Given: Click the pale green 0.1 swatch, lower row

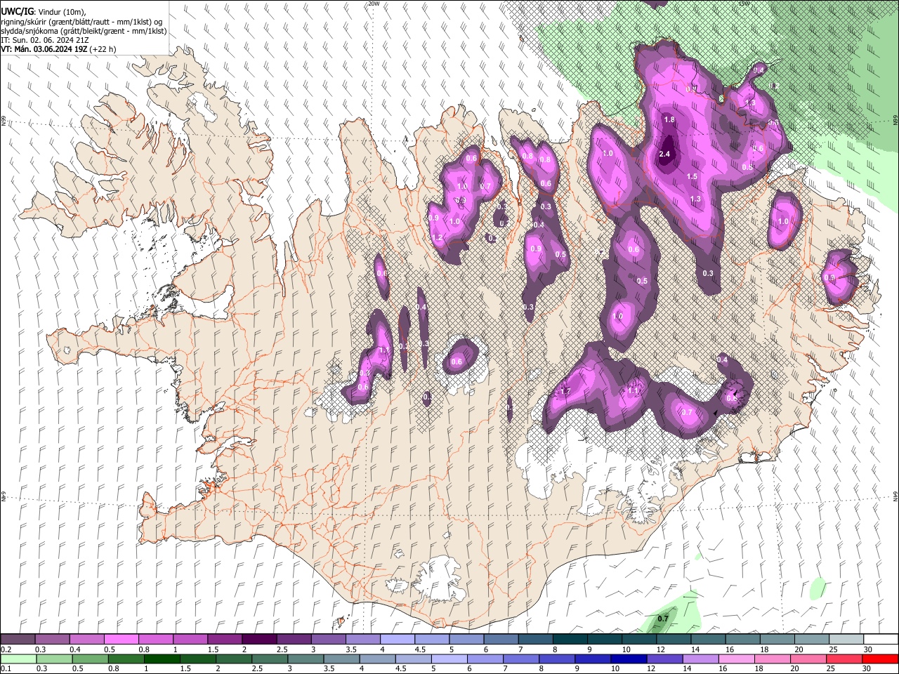Looking at the screenshot, I should (18, 659).
